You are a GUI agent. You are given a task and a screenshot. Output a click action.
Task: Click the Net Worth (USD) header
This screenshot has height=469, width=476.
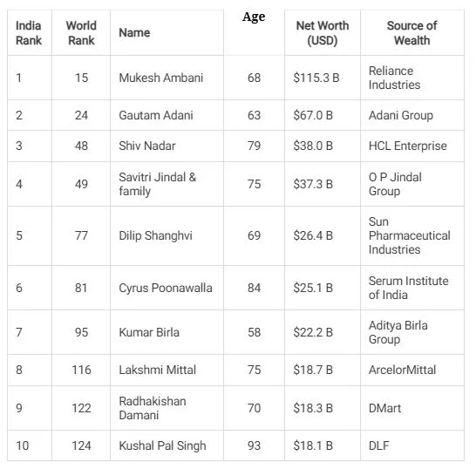click(x=323, y=33)
